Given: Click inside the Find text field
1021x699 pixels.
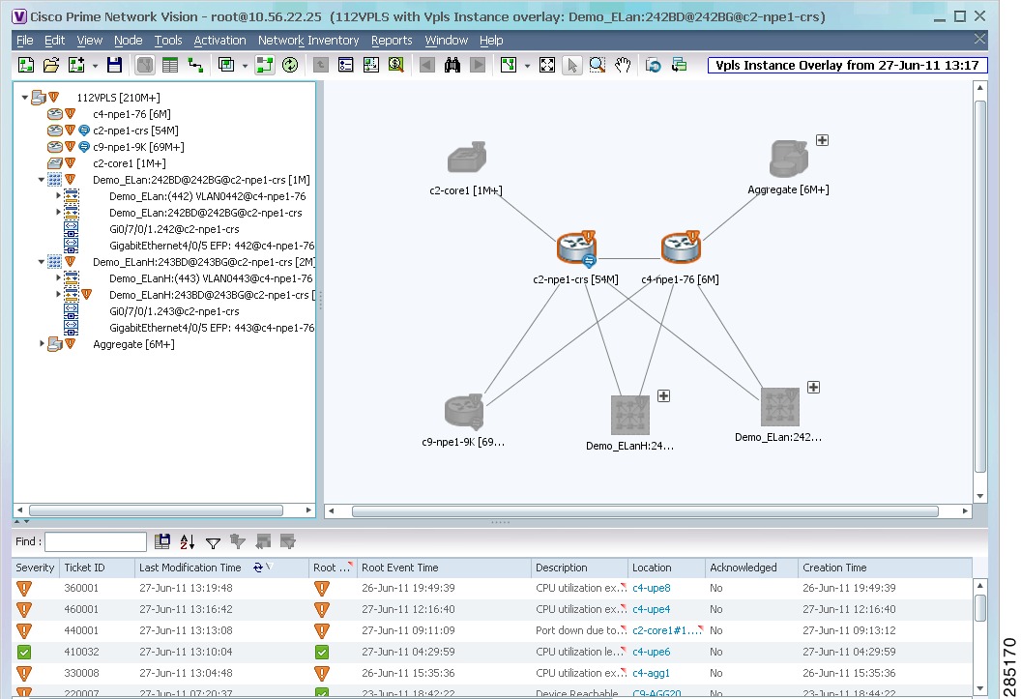Looking at the screenshot, I should (96, 541).
